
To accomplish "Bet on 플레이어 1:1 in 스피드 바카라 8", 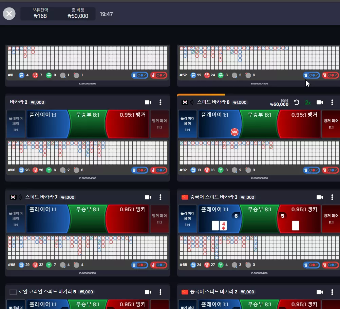I will point(220,124).
